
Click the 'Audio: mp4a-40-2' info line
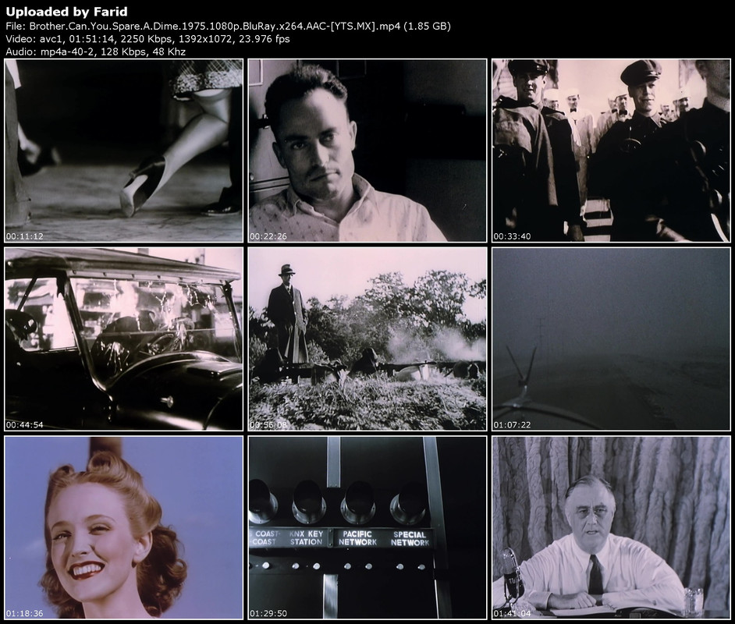96,52
